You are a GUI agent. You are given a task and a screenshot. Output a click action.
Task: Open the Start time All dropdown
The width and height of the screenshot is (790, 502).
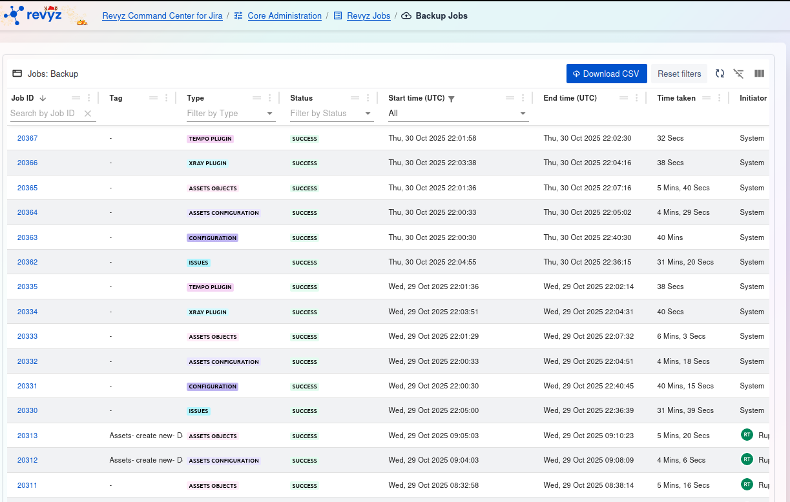click(458, 114)
